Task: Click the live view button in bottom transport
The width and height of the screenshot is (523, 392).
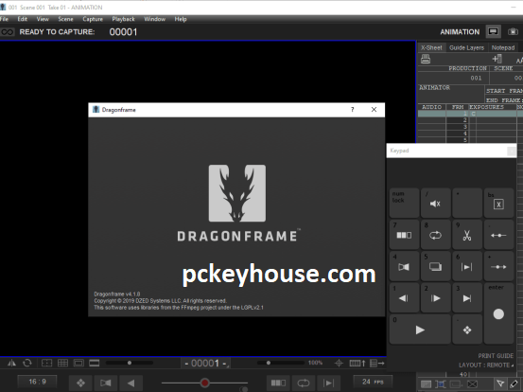Action: click(328, 383)
